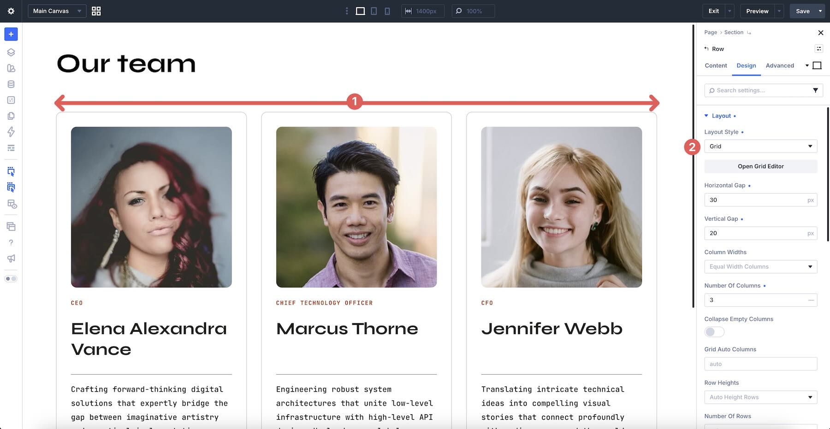Click the lightning bolt icon in sidebar
The image size is (830, 429).
coord(11,132)
